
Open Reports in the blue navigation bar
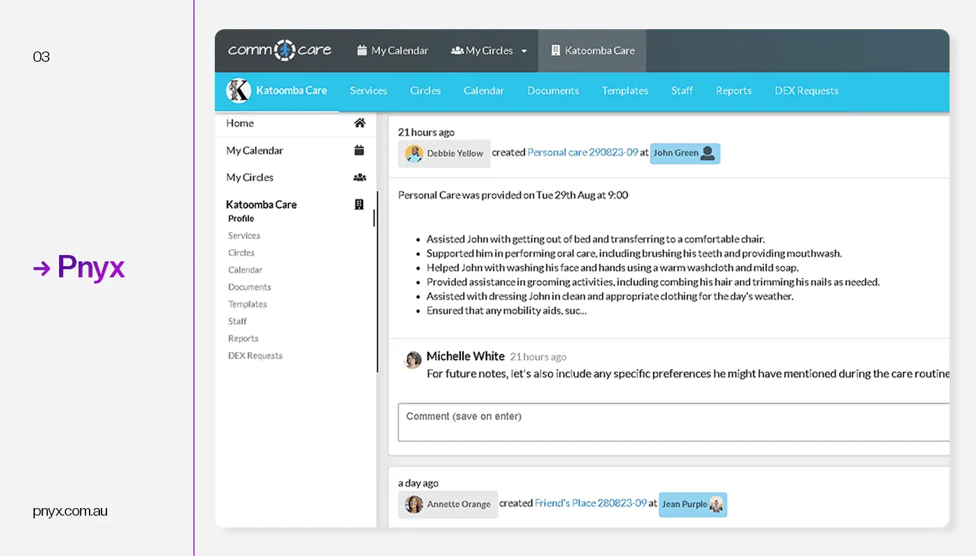[x=734, y=90]
